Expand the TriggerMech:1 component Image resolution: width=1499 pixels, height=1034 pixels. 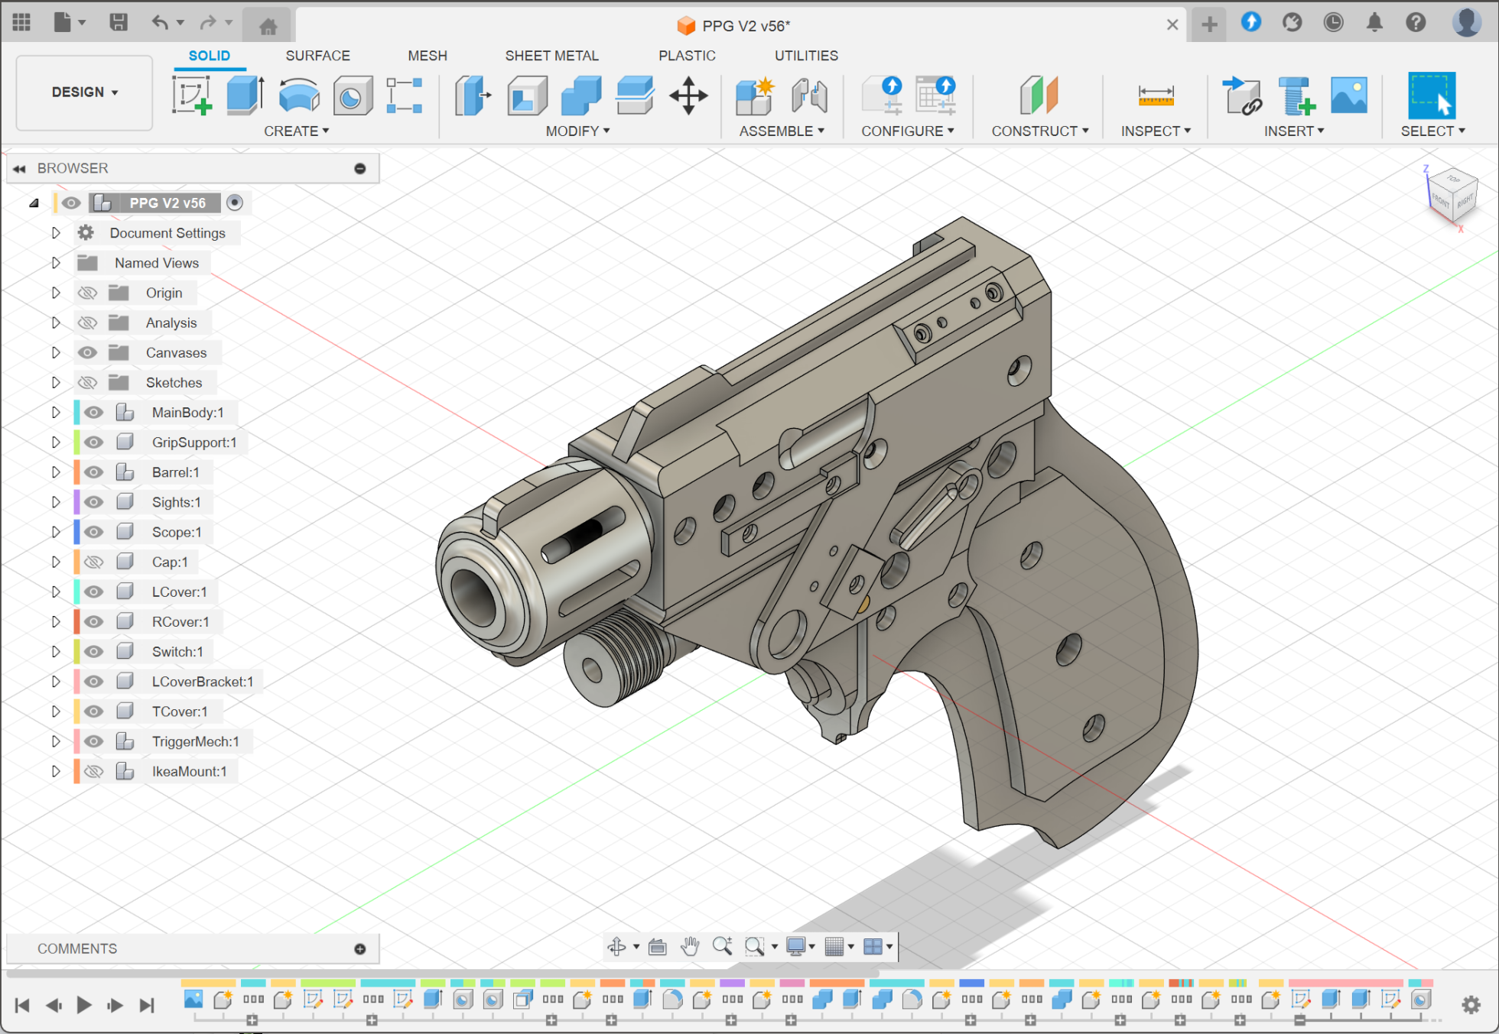(56, 741)
